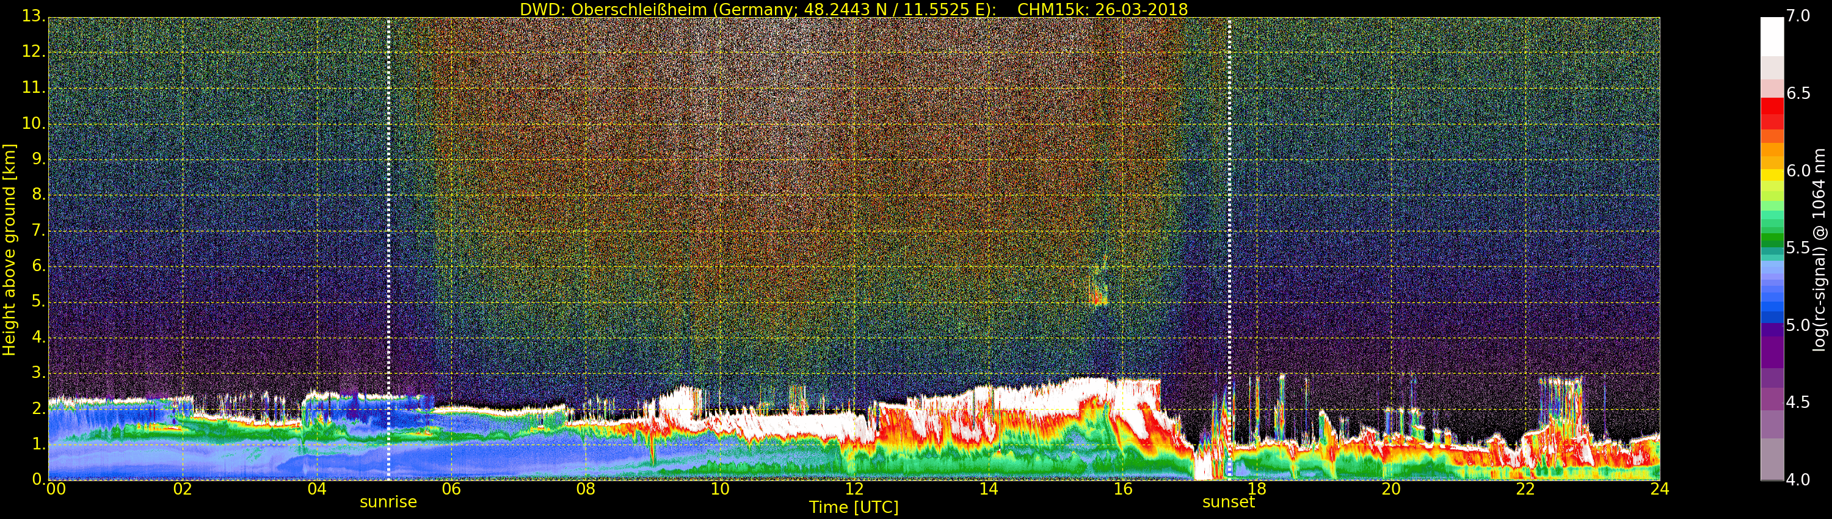Screen dimensions: 1832x519
Task: Click the '2.' height tick label
Action: pyautogui.click(x=38, y=408)
